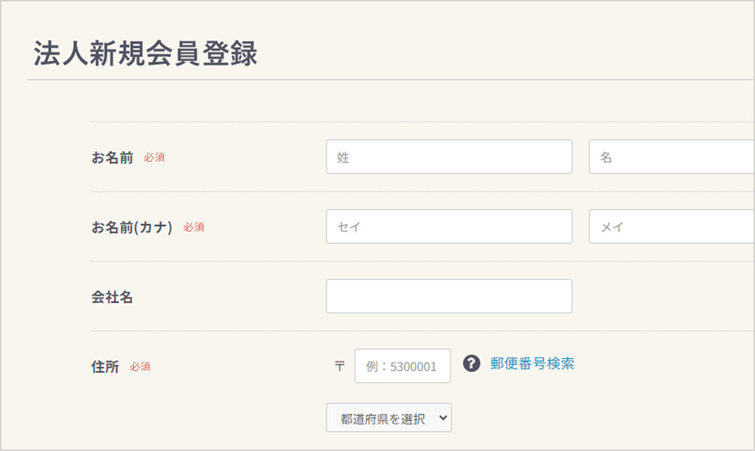Click the horizontal divider below the heading
Screen dimensions: 755x451
coord(390,80)
